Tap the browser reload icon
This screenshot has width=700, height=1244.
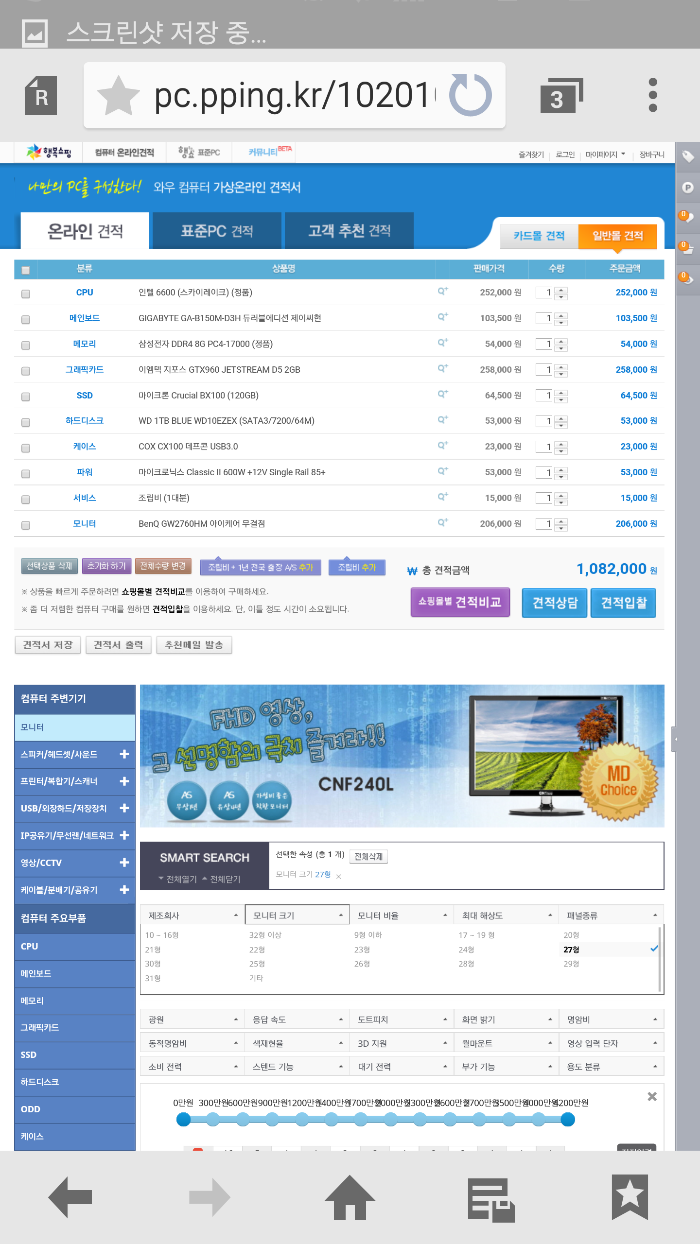point(470,95)
